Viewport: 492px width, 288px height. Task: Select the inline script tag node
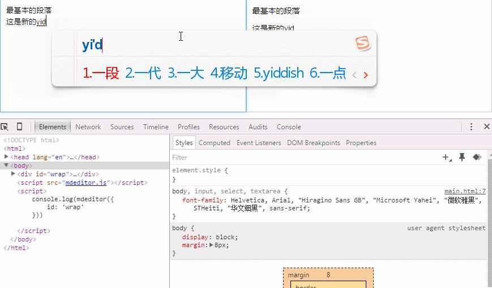(x=32, y=191)
